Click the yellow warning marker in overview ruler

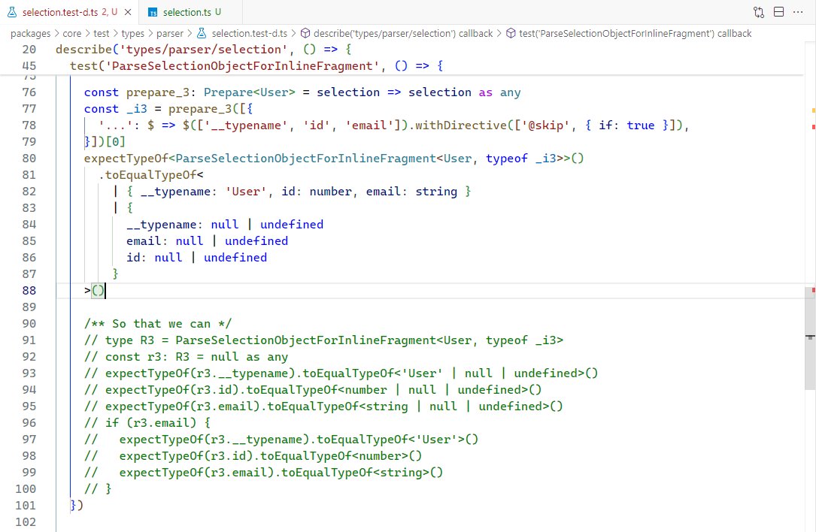pos(814,110)
